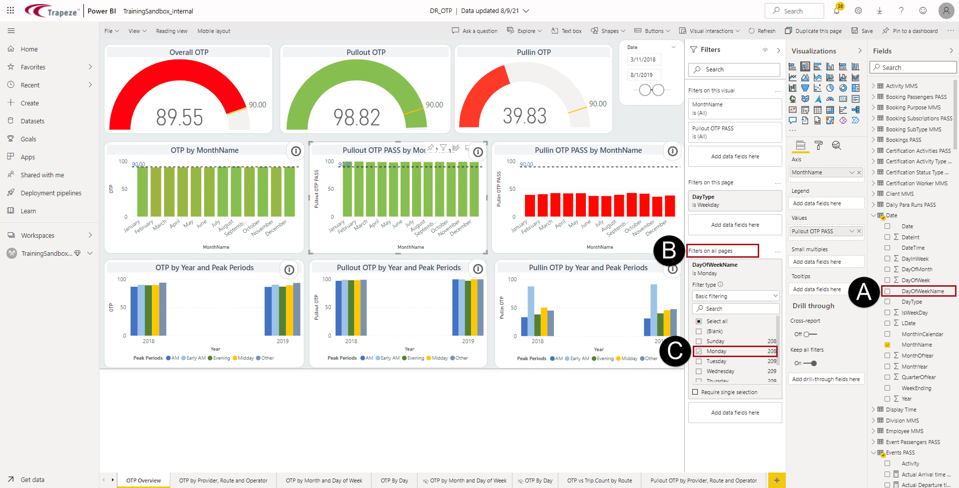Open the app launcher grid icon
This screenshot has height=488, width=959.
(10, 10)
